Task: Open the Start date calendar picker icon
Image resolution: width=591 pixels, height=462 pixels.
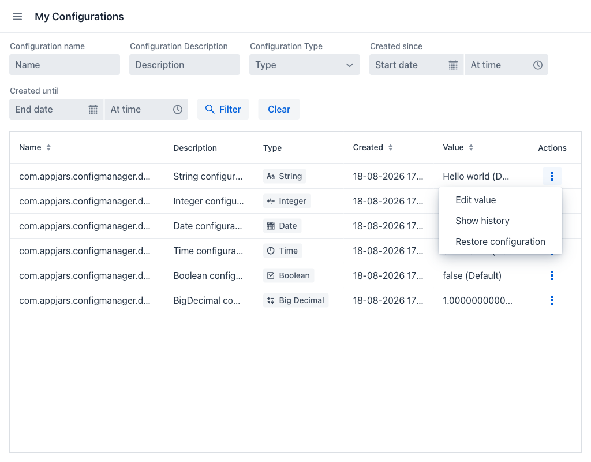Action: click(x=453, y=65)
